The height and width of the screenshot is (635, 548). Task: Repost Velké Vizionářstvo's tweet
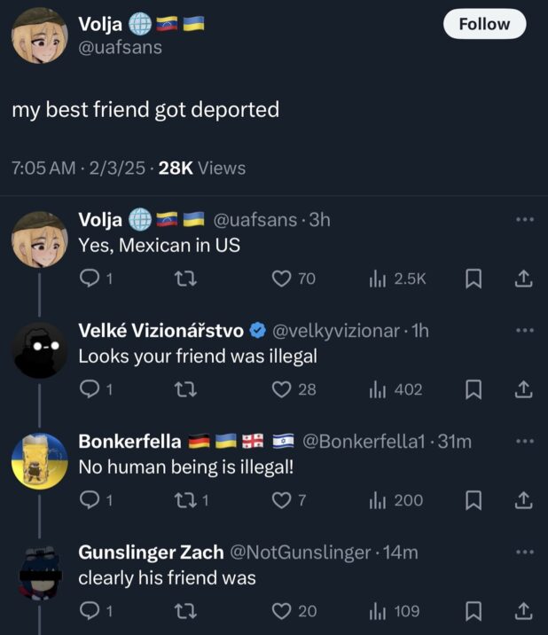[x=186, y=389]
